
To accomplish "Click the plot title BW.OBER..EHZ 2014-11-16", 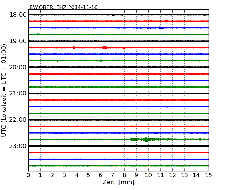I will (63, 7).
